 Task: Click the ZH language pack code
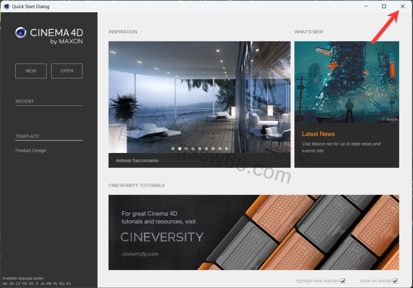click(11, 284)
